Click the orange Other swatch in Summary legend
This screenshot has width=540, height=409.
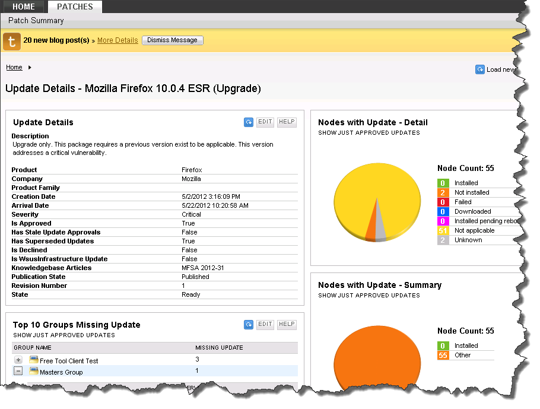(443, 355)
